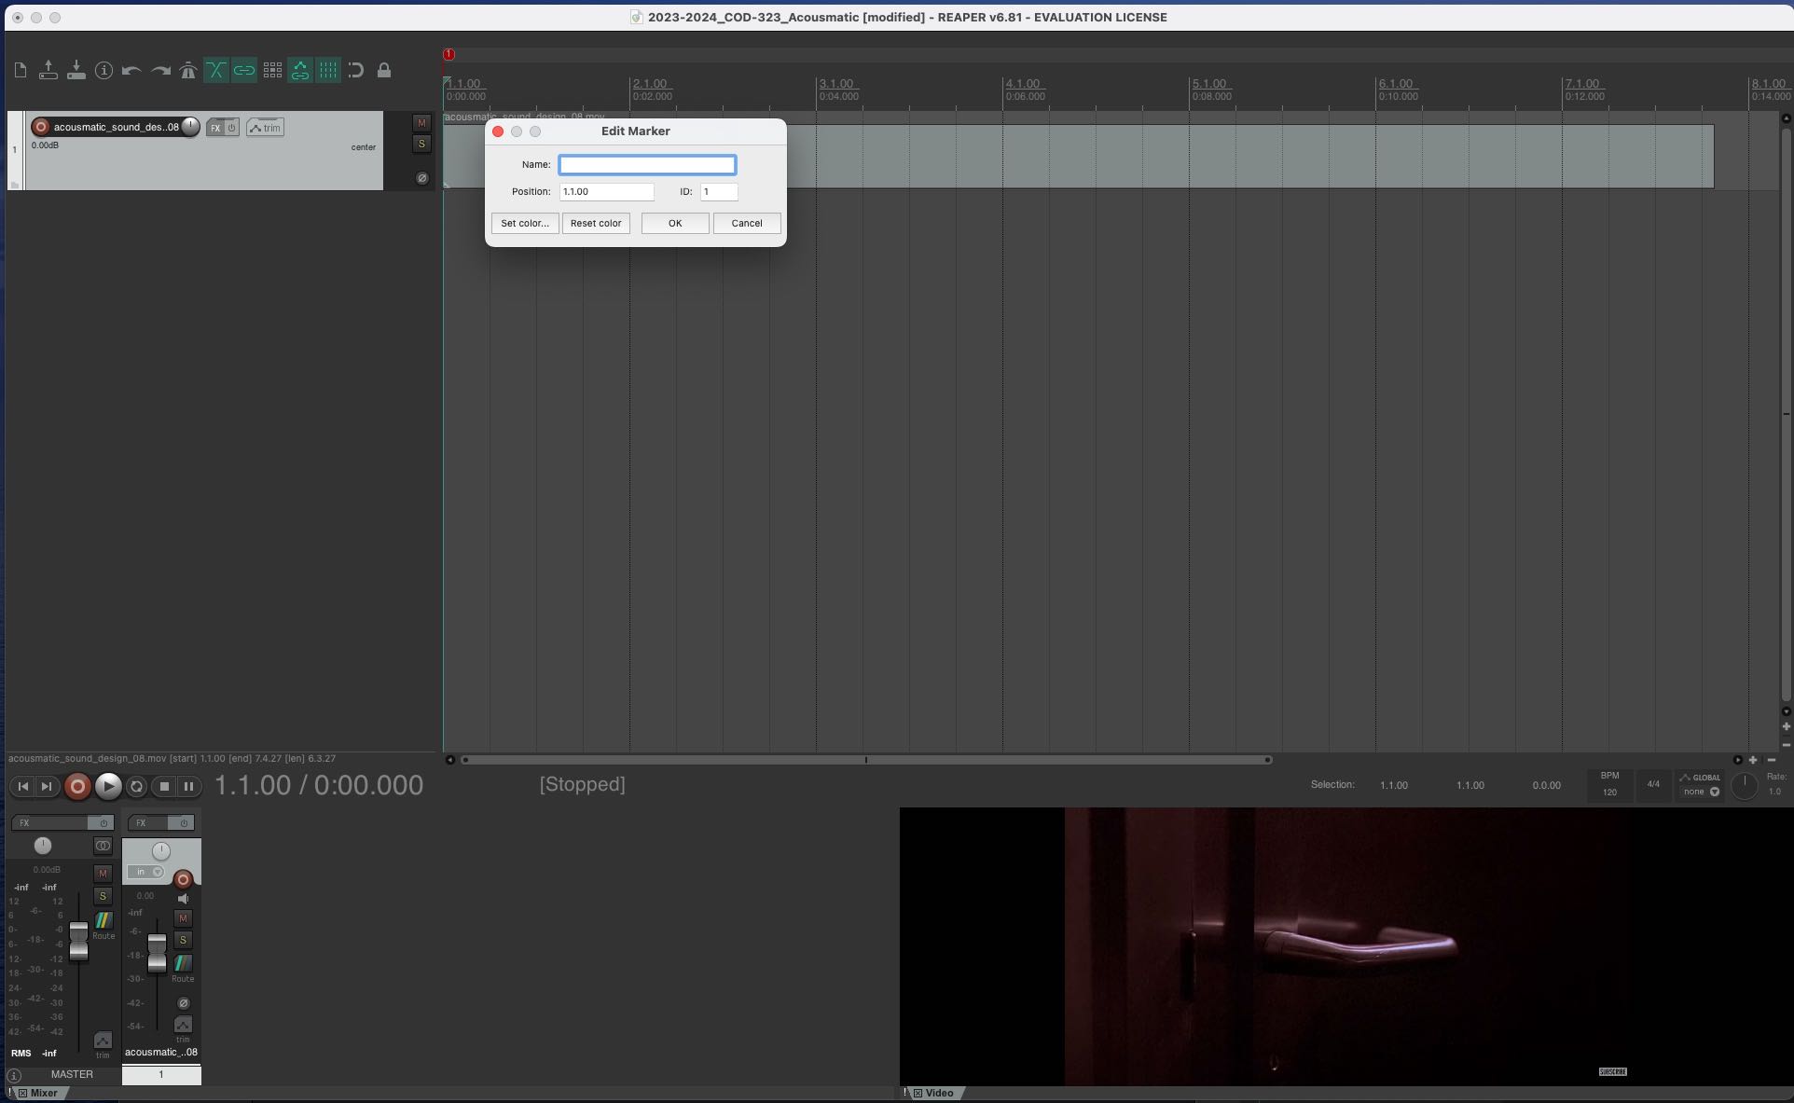Image resolution: width=1794 pixels, height=1103 pixels.
Task: Click OK in Edit Marker dialog
Action: (674, 224)
